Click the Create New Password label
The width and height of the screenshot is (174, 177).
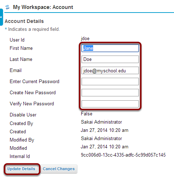pyautogui.click(x=33, y=93)
